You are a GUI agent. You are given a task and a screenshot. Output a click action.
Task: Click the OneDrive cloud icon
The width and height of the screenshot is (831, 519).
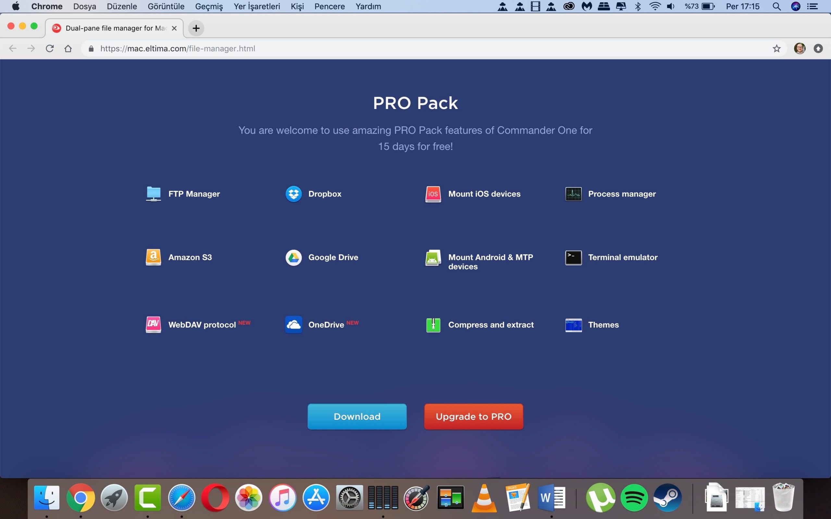coord(293,325)
